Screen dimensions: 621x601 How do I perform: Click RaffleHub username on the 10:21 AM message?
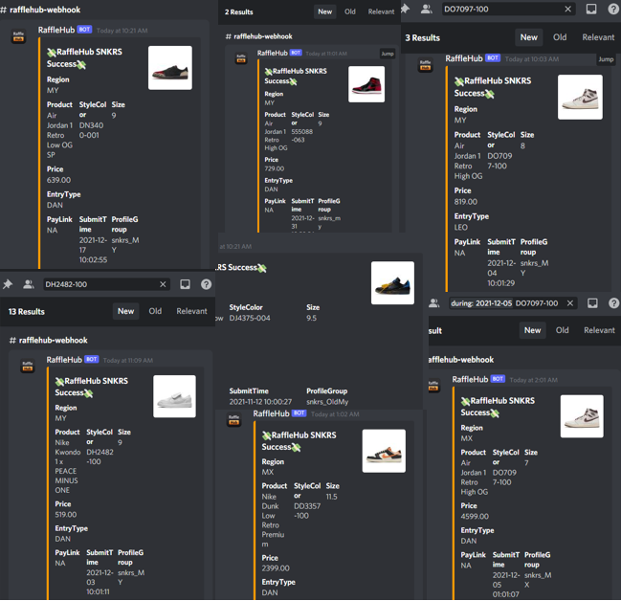(56, 30)
